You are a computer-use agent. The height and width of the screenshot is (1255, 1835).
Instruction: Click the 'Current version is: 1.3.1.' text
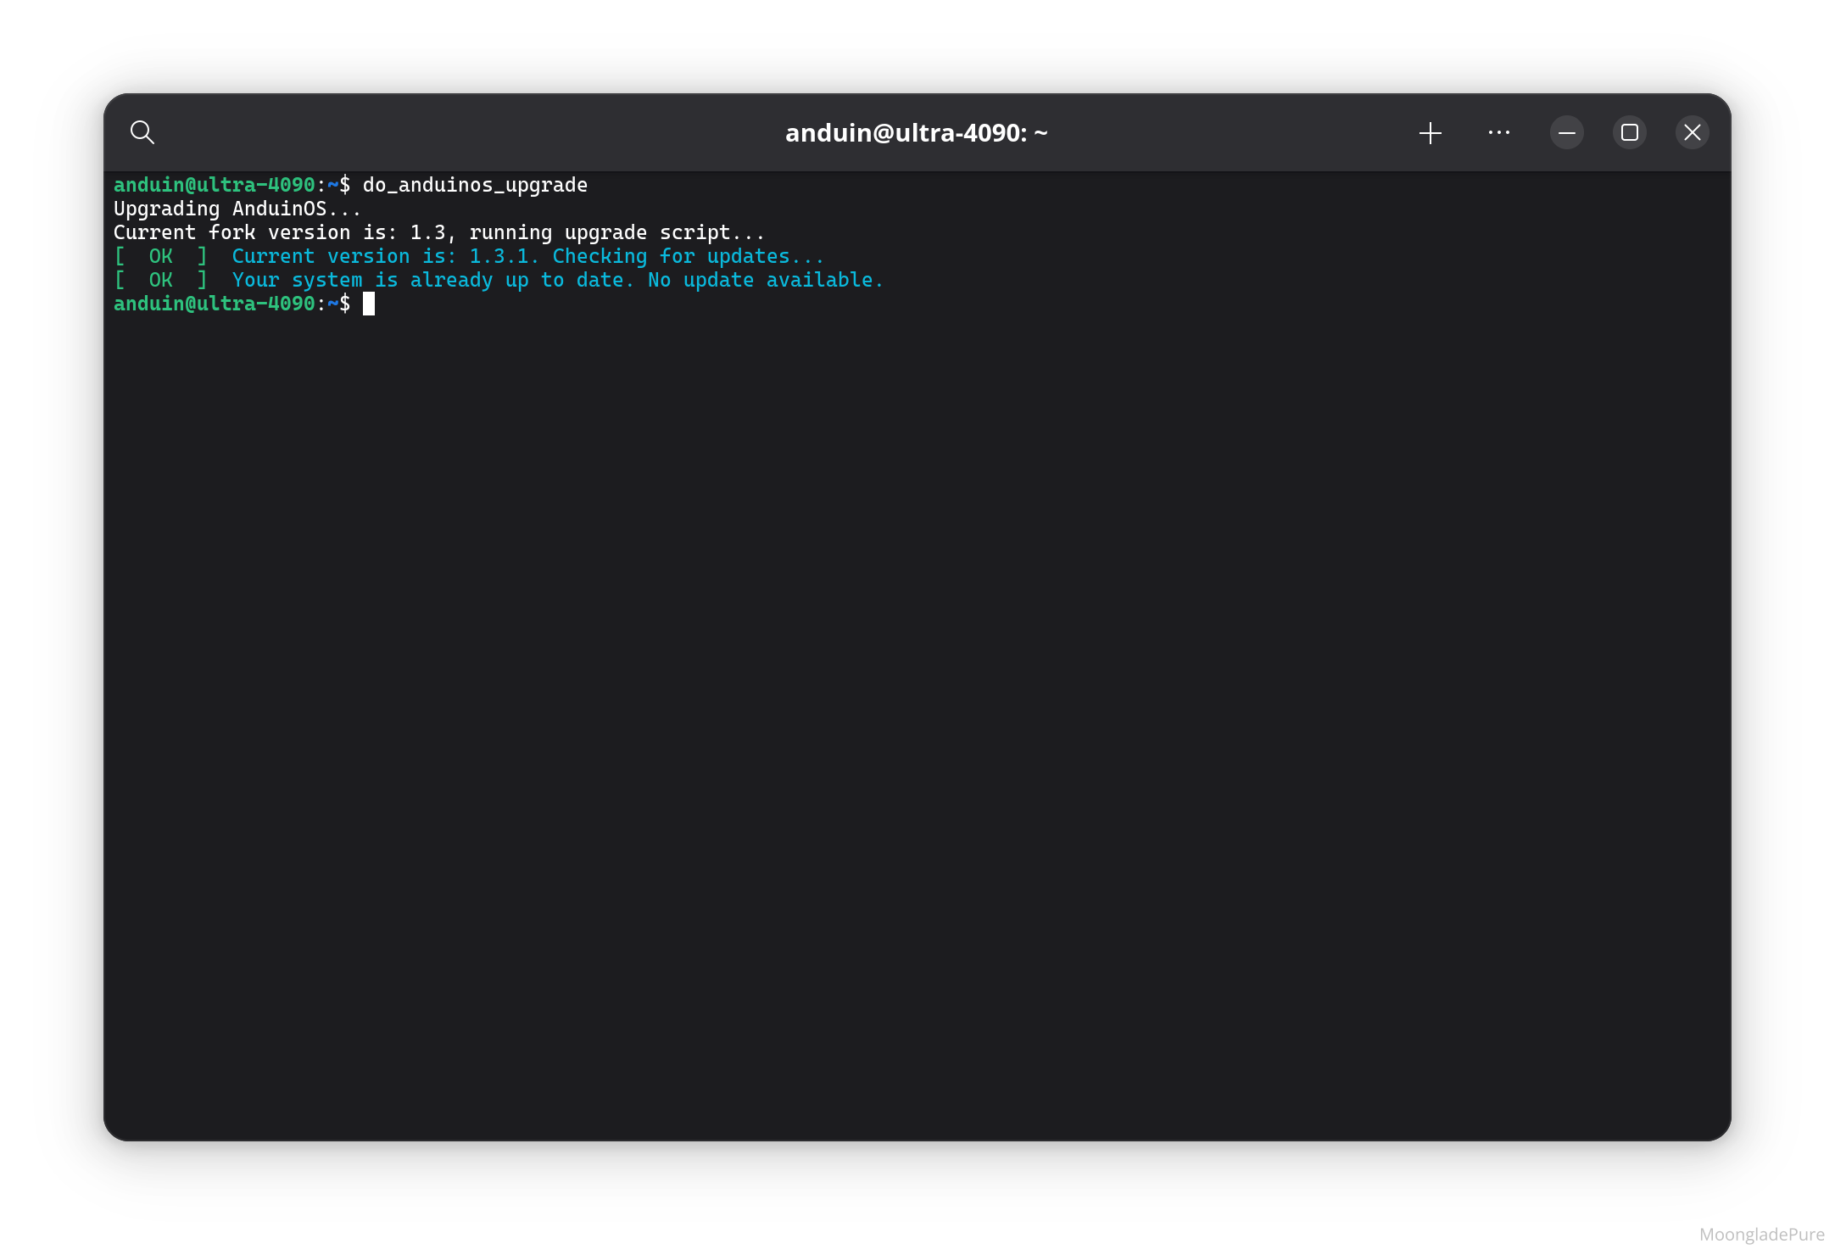click(x=385, y=256)
